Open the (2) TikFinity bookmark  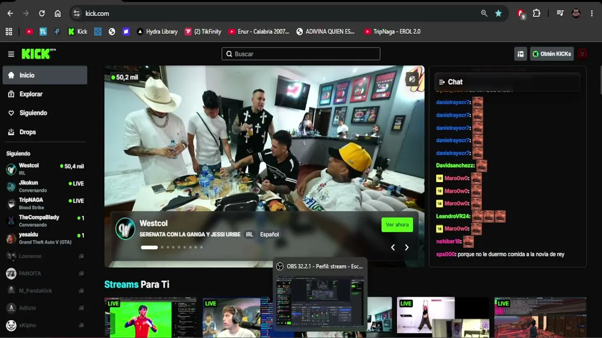(203, 31)
